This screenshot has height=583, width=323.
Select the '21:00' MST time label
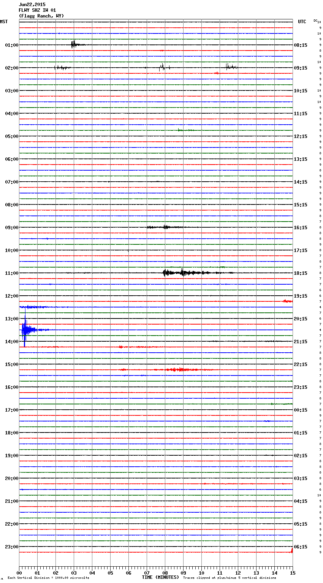pyautogui.click(x=12, y=501)
